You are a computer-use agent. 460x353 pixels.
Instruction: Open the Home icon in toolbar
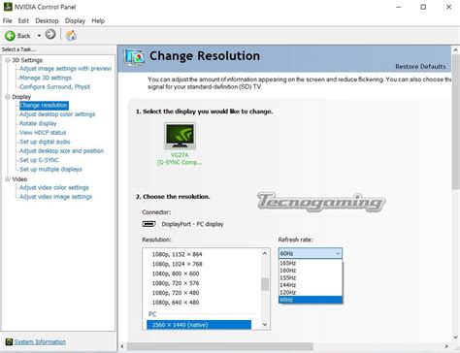tap(71, 35)
